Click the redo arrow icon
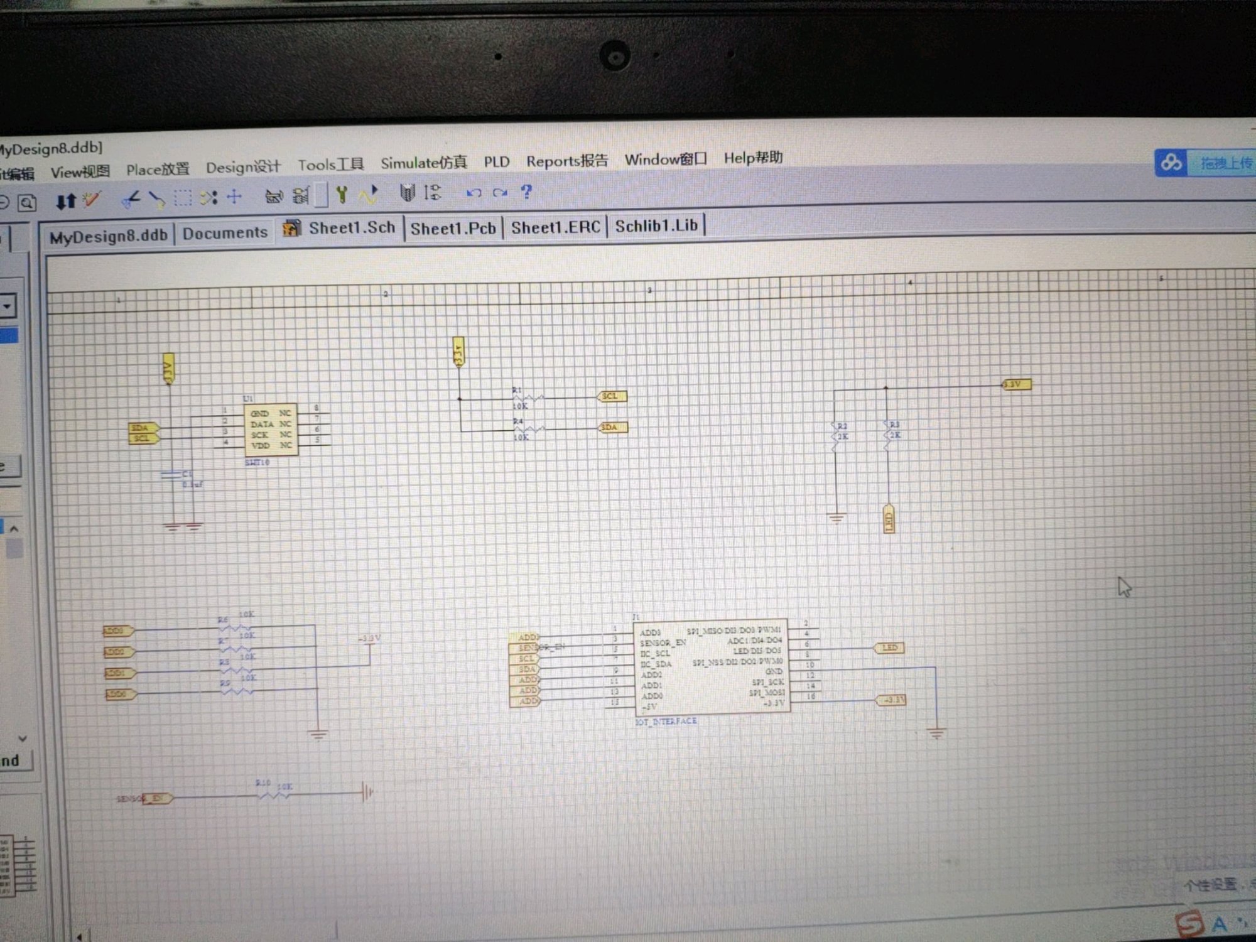 click(500, 192)
